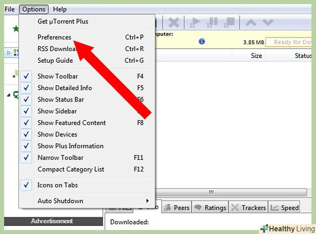Click the 3.85 MB size text

[x=253, y=42]
